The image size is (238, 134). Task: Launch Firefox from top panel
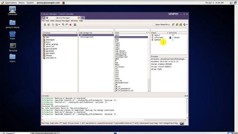coord(64,3)
